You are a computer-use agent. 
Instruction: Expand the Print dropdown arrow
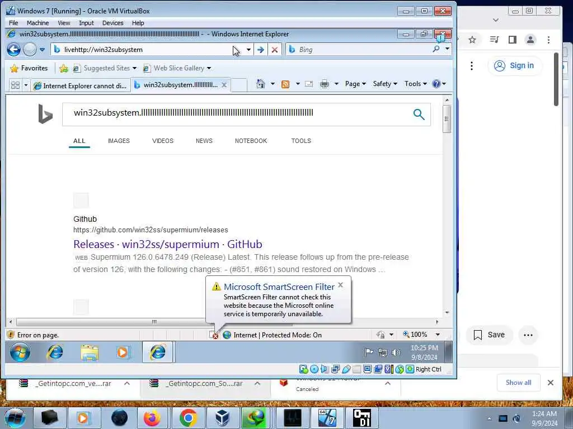[336, 84]
